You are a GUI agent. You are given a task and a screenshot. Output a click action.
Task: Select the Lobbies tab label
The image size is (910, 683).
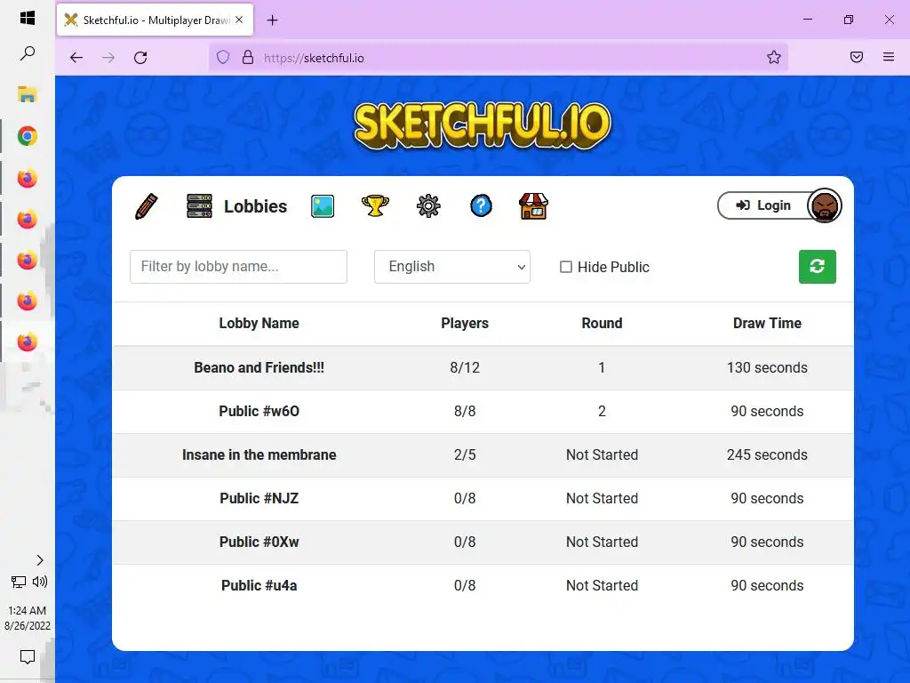coord(255,206)
